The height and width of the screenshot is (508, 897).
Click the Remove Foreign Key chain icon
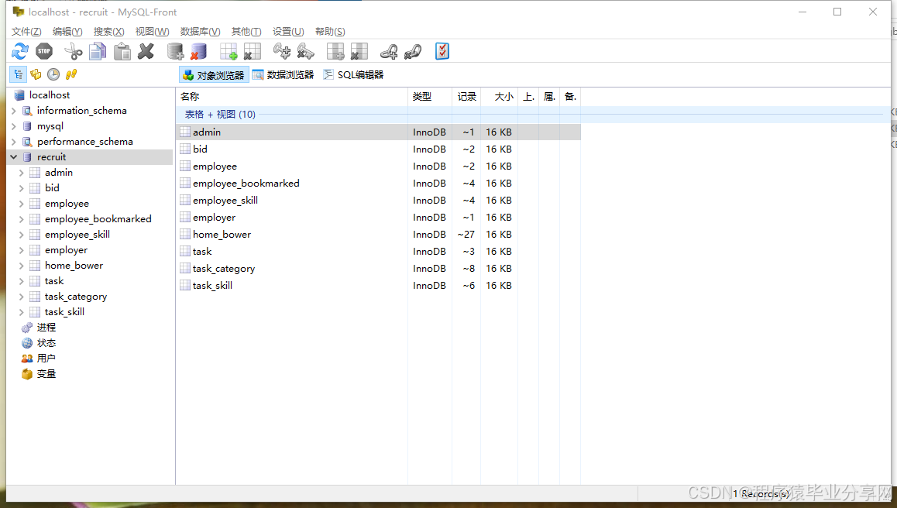pyautogui.click(x=413, y=51)
